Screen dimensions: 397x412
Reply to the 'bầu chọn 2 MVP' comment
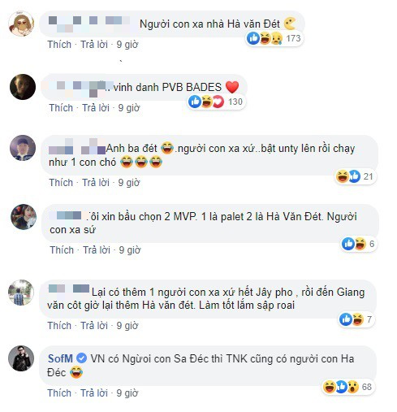(97, 250)
